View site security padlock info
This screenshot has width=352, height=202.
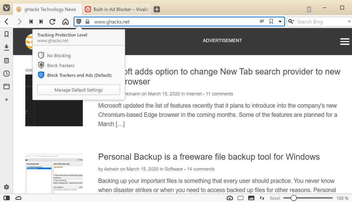(x=87, y=22)
